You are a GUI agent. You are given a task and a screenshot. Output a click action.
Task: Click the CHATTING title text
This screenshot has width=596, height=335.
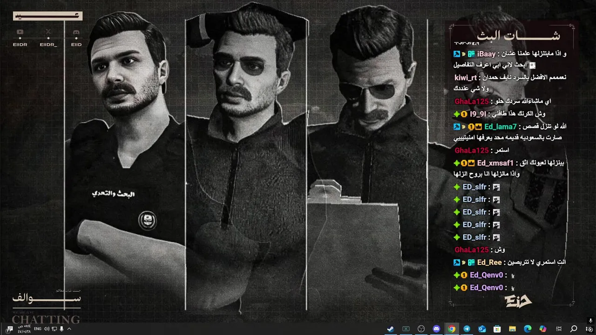point(46,320)
